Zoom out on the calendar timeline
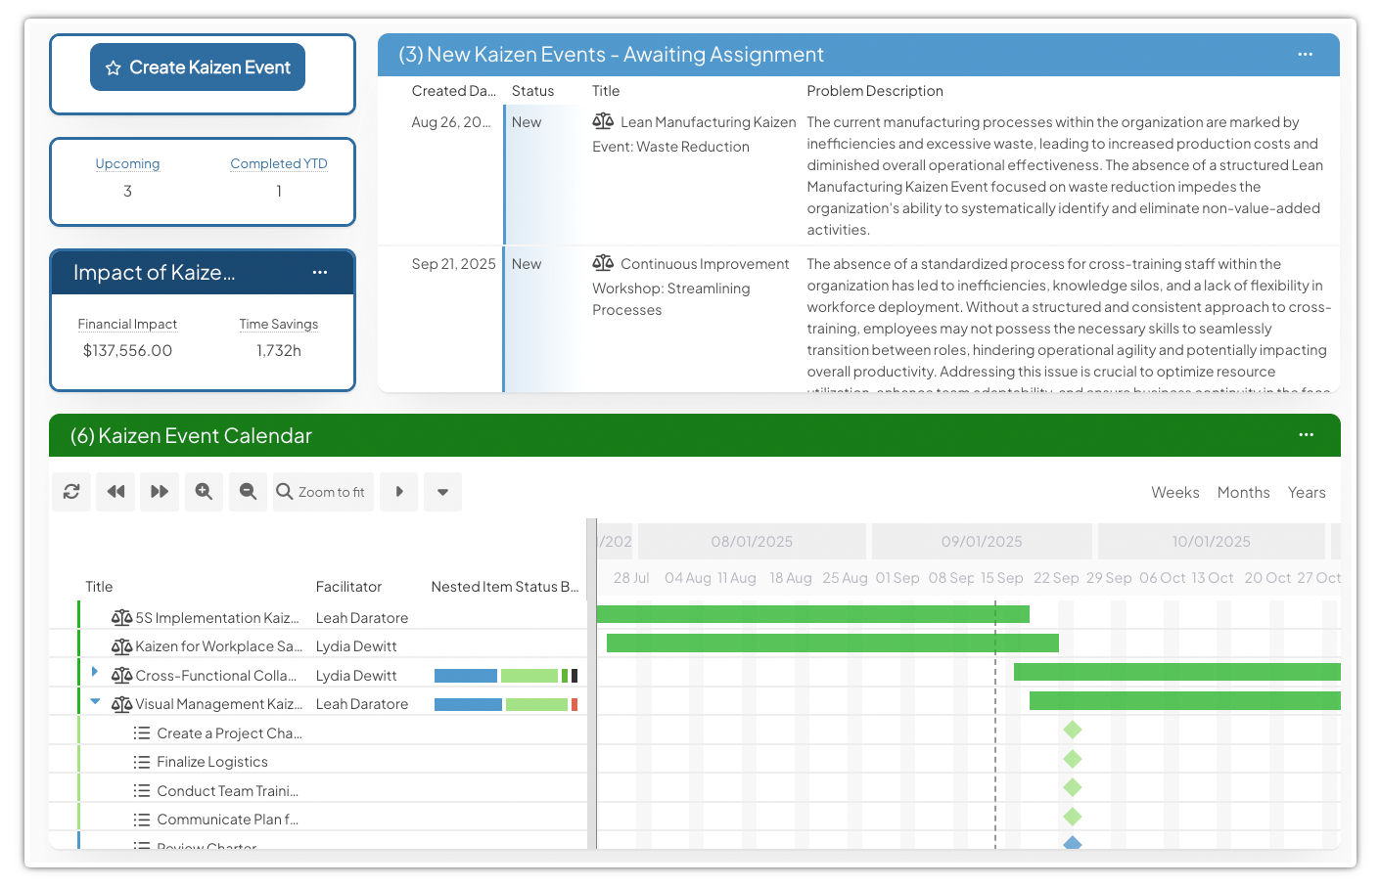This screenshot has width=1380, height=887. [249, 492]
